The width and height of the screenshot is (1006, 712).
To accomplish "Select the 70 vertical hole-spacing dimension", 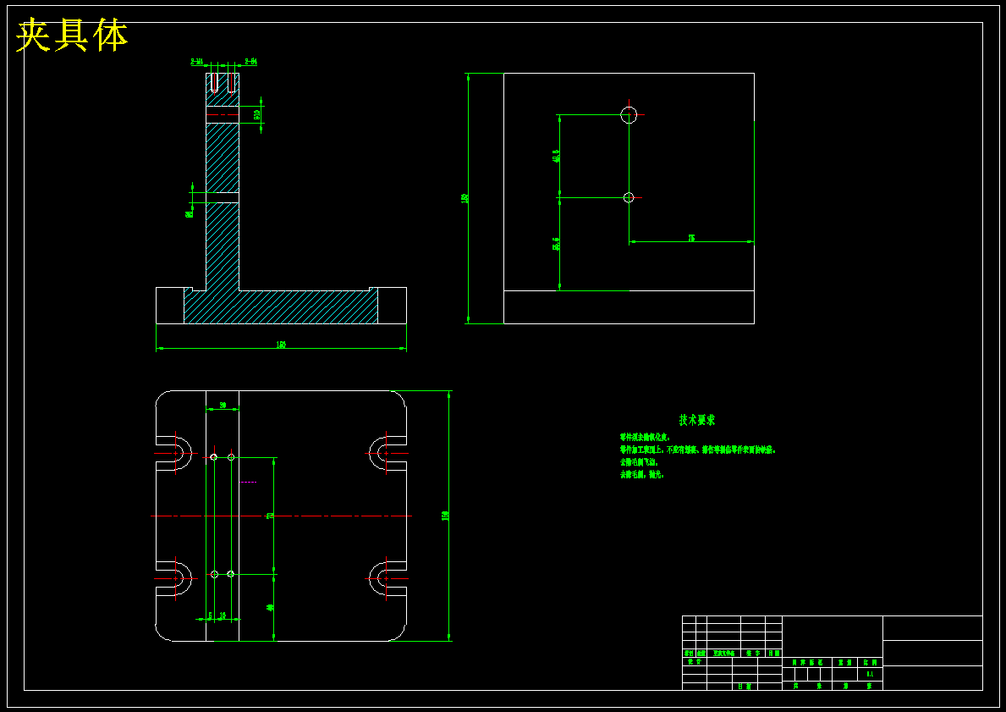I will point(270,516).
